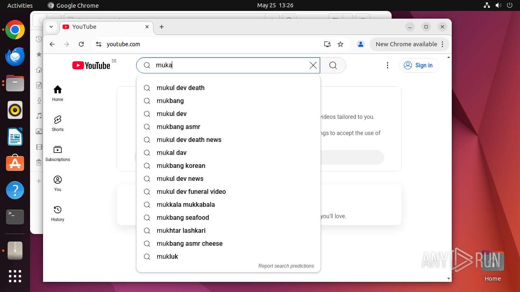Screen dimensions: 520x292
Task: Open a new Chrome tab
Action: [162, 27]
